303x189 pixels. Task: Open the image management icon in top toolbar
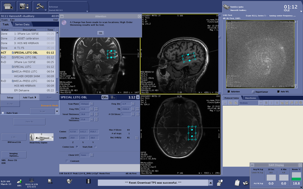click(x=24, y=6)
